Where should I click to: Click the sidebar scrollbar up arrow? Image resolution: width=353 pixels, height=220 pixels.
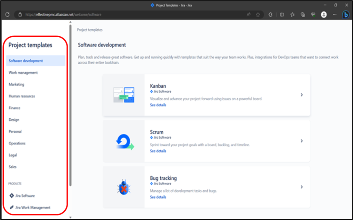click(70, 22)
